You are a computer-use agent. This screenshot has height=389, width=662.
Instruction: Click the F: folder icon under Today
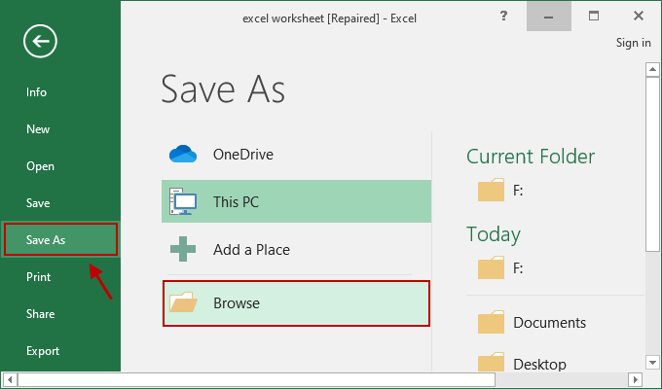point(491,267)
